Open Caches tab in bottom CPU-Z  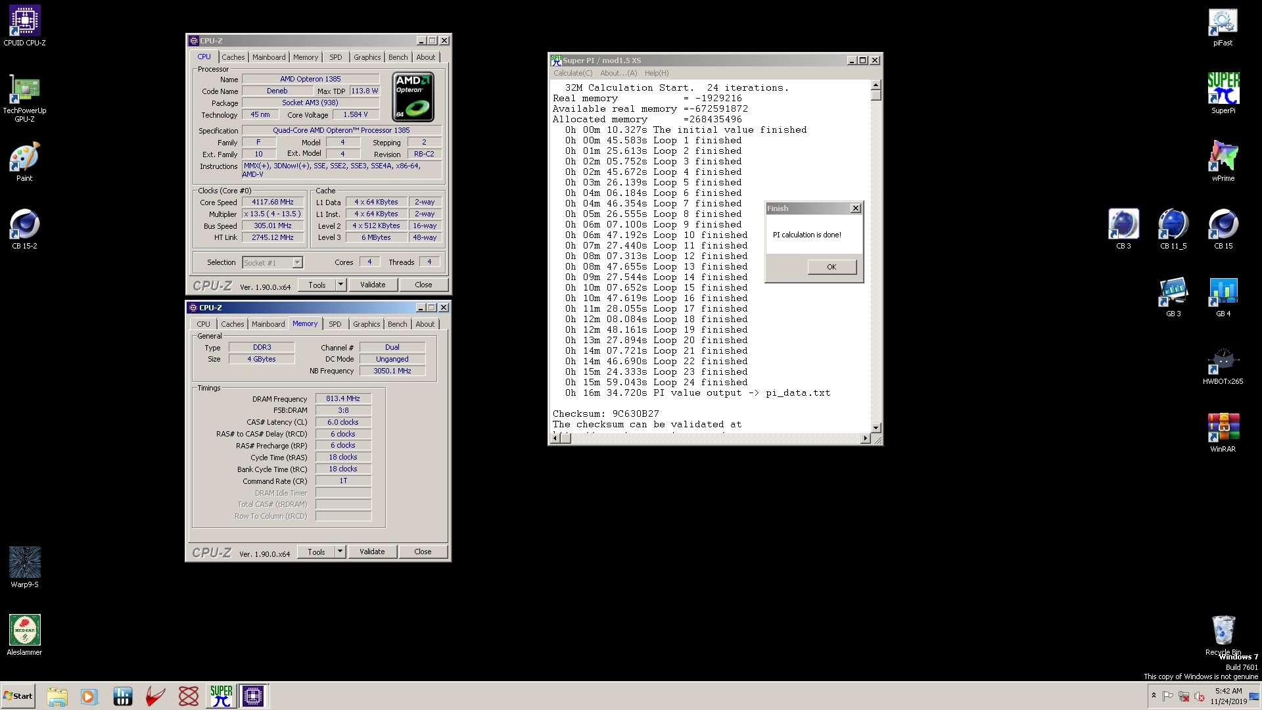click(232, 324)
